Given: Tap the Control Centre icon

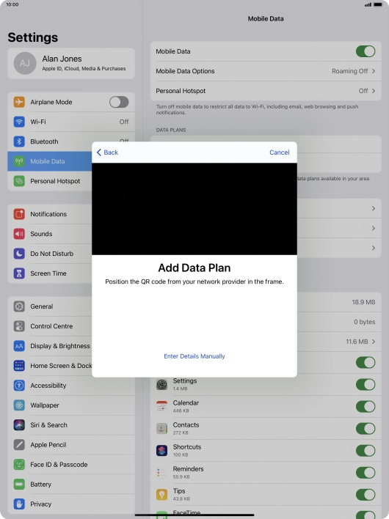Looking at the screenshot, I should click(19, 326).
